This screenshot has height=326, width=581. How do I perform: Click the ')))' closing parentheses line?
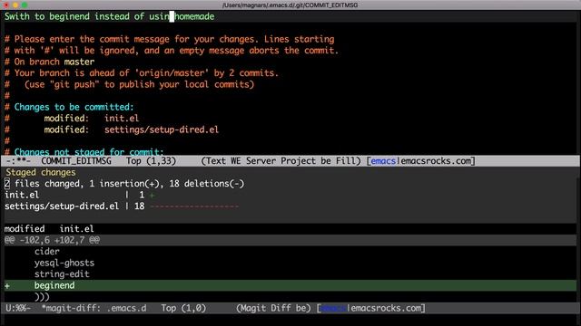click(42, 297)
